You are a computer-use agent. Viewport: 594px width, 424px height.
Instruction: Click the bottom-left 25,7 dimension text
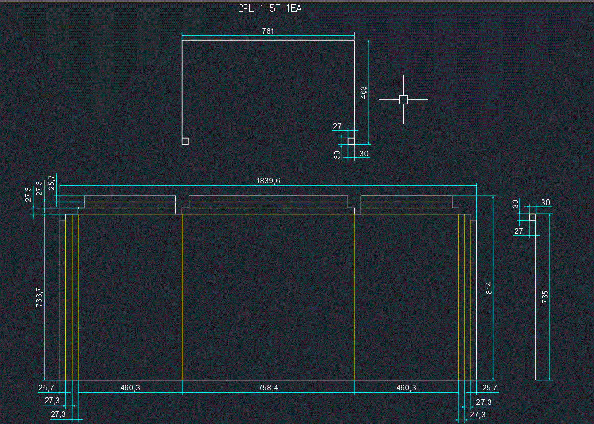pos(46,388)
